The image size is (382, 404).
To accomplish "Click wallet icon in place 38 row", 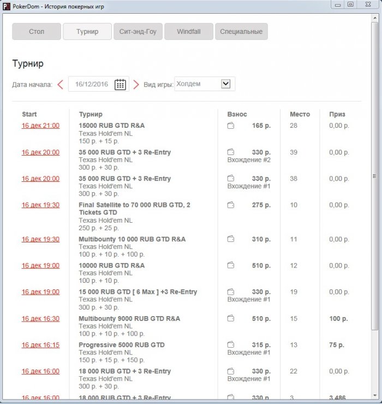I will coord(231,179).
